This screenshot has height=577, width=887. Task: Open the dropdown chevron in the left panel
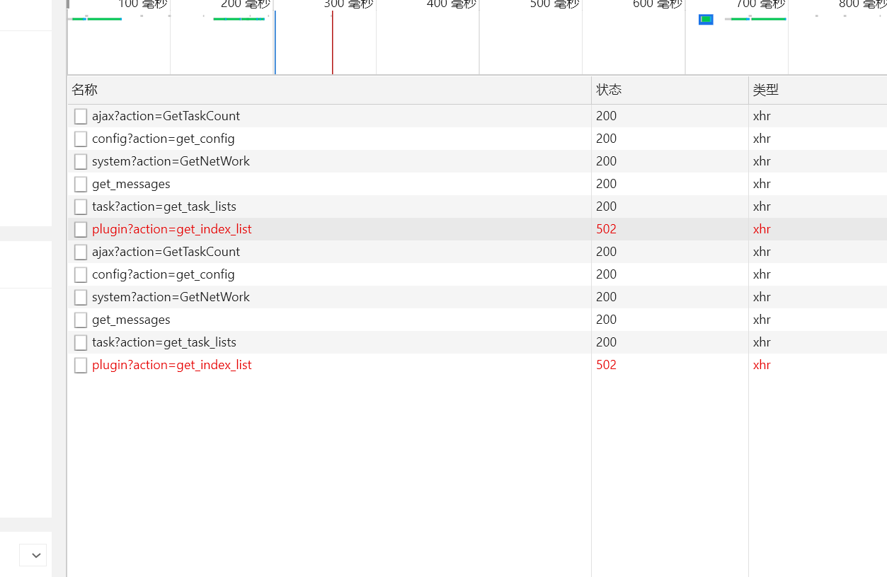(x=33, y=555)
